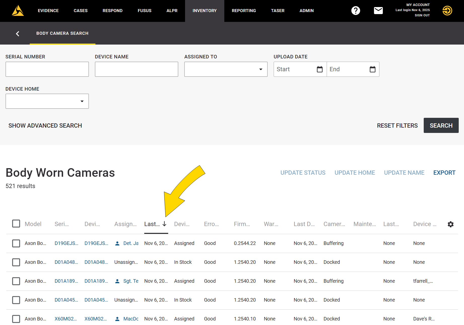Open the help question mark icon
464x325 pixels.
[355, 11]
